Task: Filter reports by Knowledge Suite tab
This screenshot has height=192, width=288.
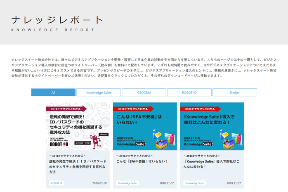Action: (x=99, y=92)
